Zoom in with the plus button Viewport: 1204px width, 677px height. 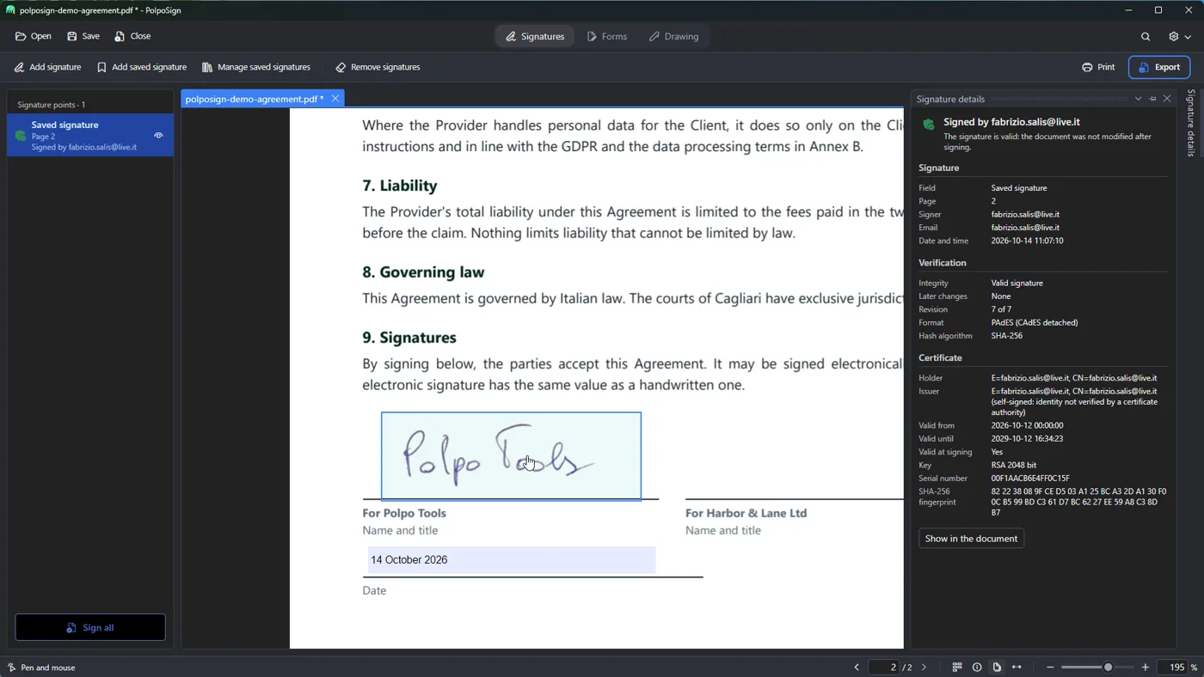[1146, 668]
